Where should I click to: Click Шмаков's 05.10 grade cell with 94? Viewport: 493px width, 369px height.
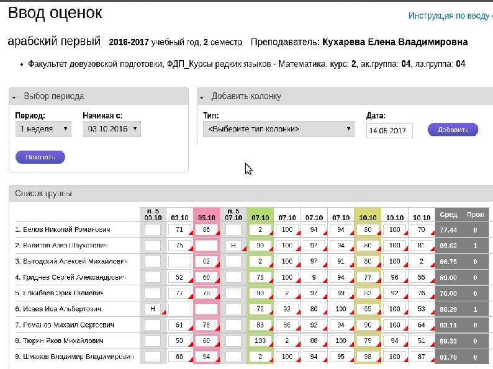click(x=207, y=357)
